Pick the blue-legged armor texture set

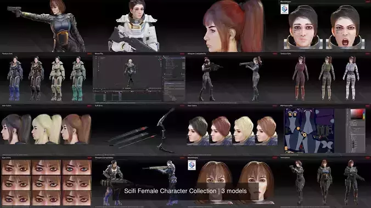pos(15,78)
